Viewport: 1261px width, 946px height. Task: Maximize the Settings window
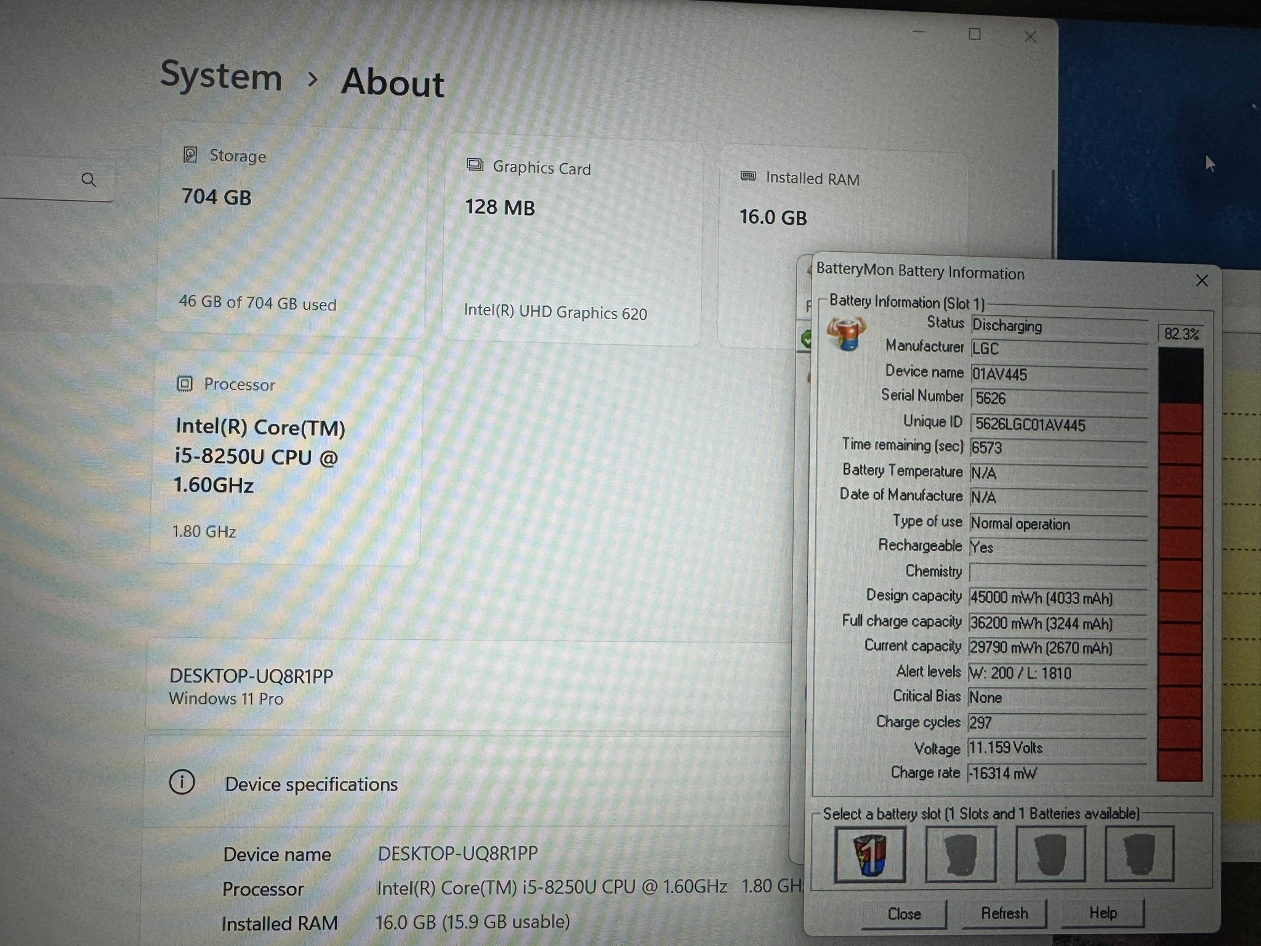pos(974,34)
